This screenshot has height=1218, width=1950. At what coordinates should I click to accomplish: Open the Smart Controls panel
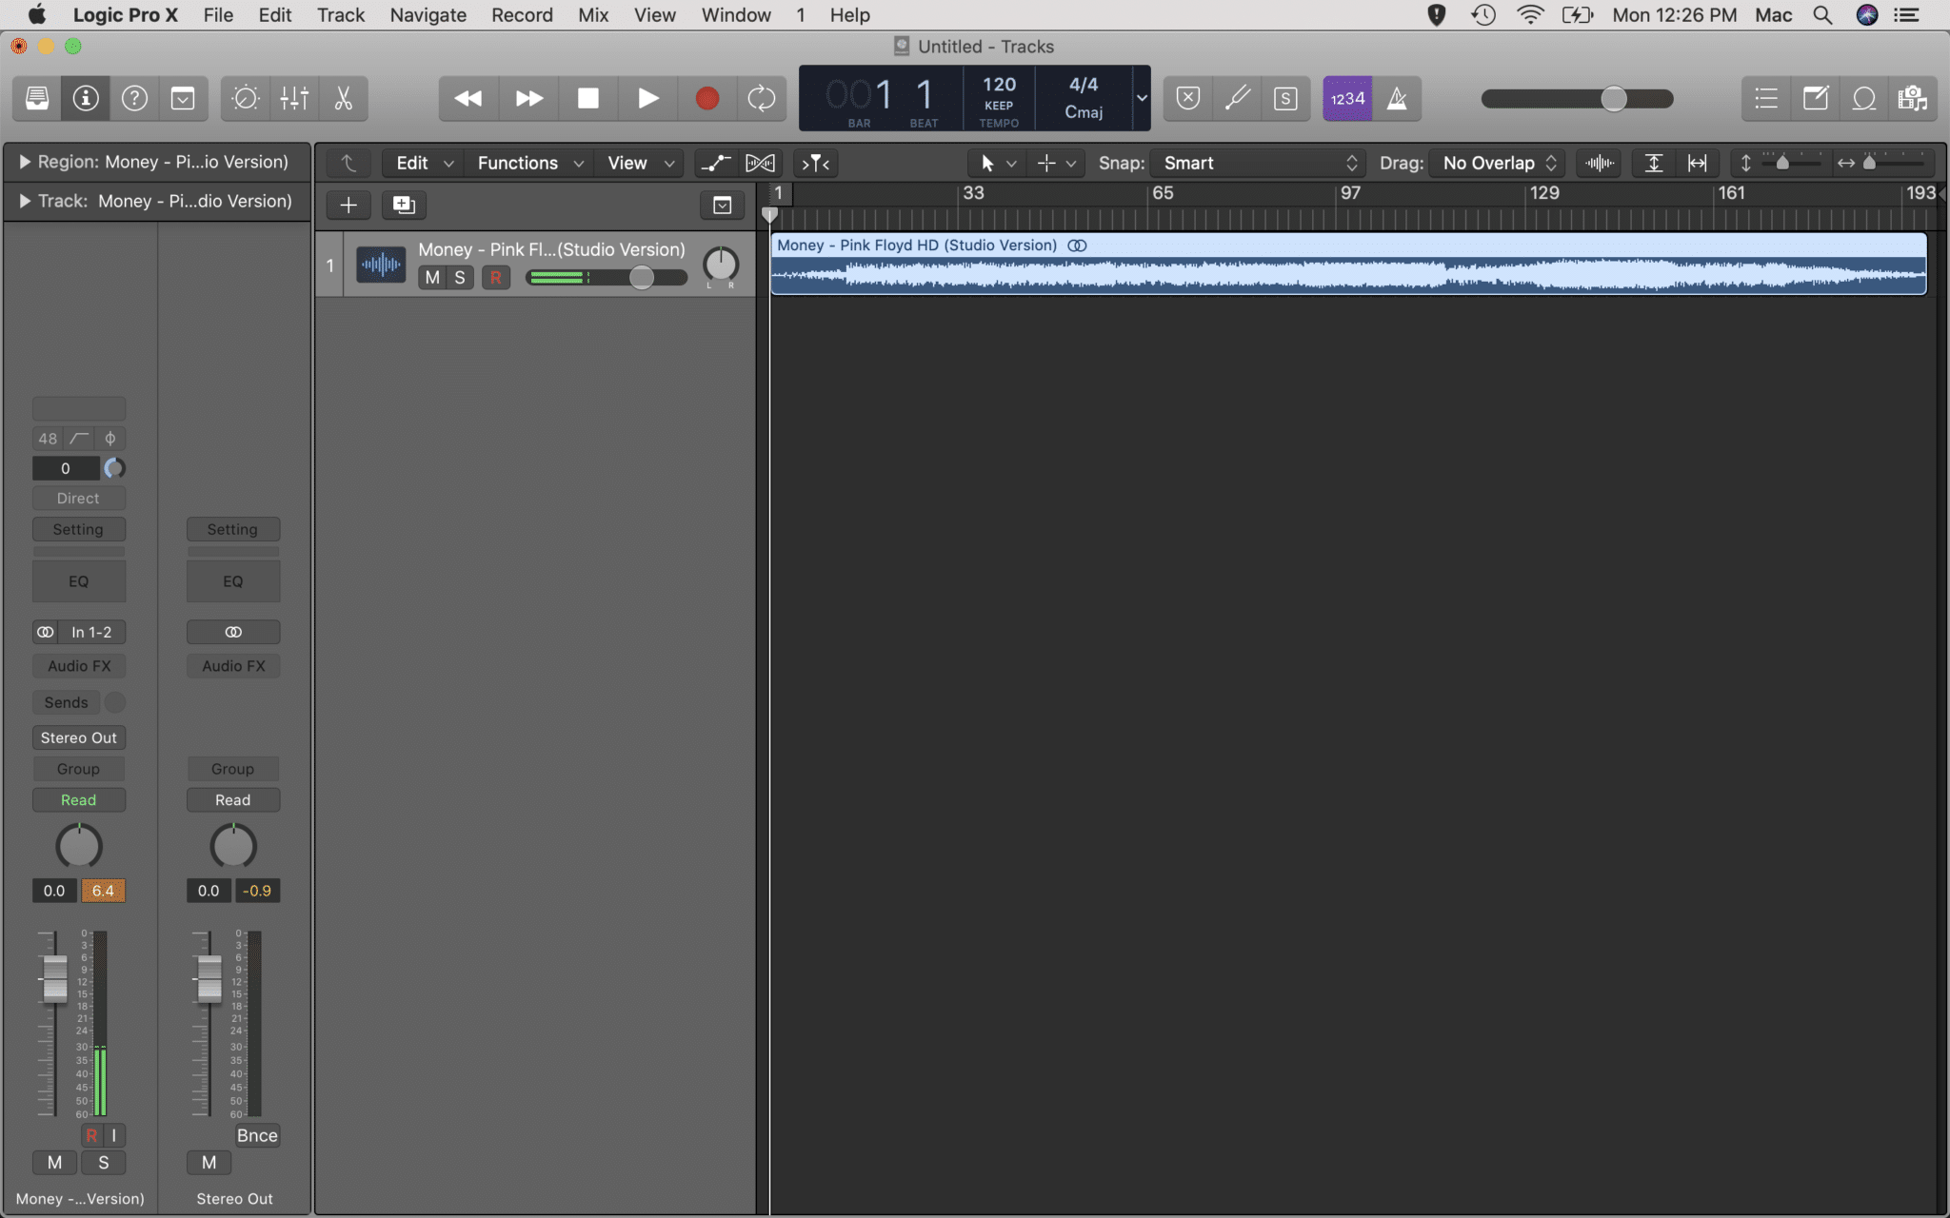coord(245,98)
